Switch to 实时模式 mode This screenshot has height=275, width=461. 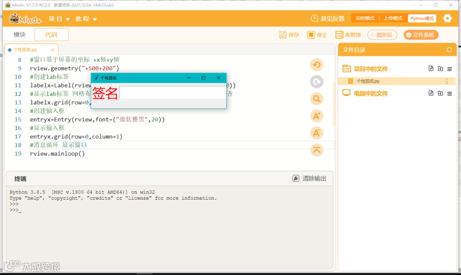click(x=365, y=18)
